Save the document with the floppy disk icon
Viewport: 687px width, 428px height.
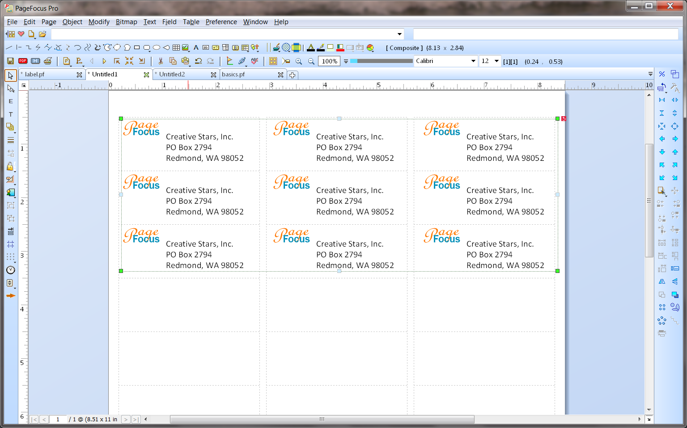click(10, 61)
